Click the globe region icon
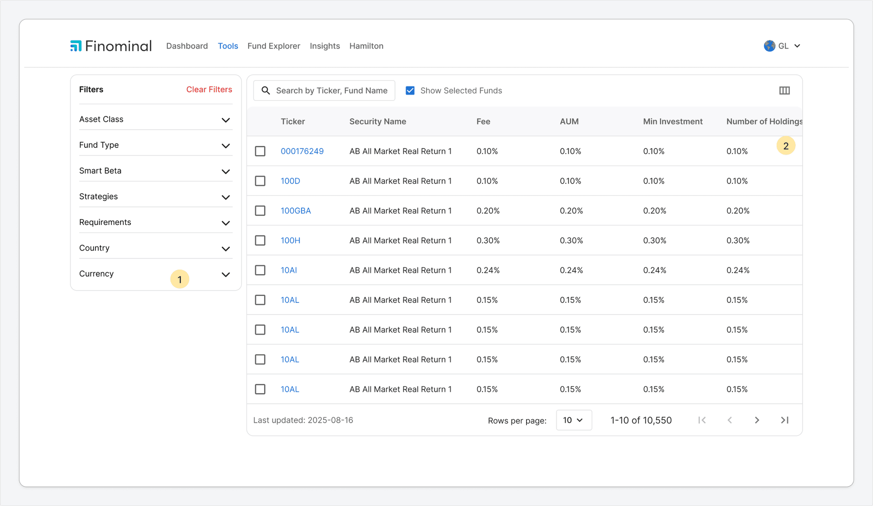Viewport: 873px width, 506px height. pos(769,46)
